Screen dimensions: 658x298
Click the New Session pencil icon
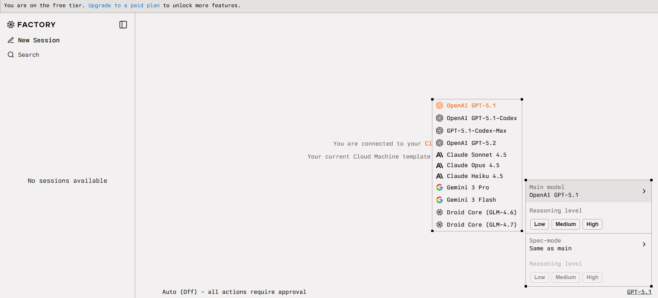11,40
